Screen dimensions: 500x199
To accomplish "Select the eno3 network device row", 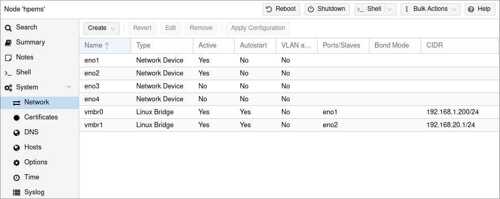I will coord(289,86).
